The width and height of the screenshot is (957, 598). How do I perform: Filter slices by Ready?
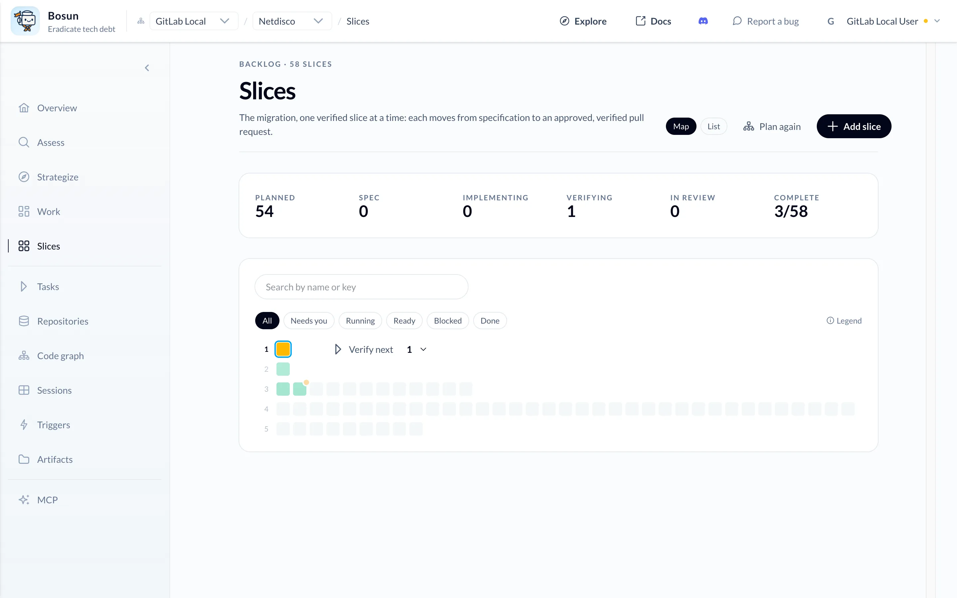click(x=404, y=321)
